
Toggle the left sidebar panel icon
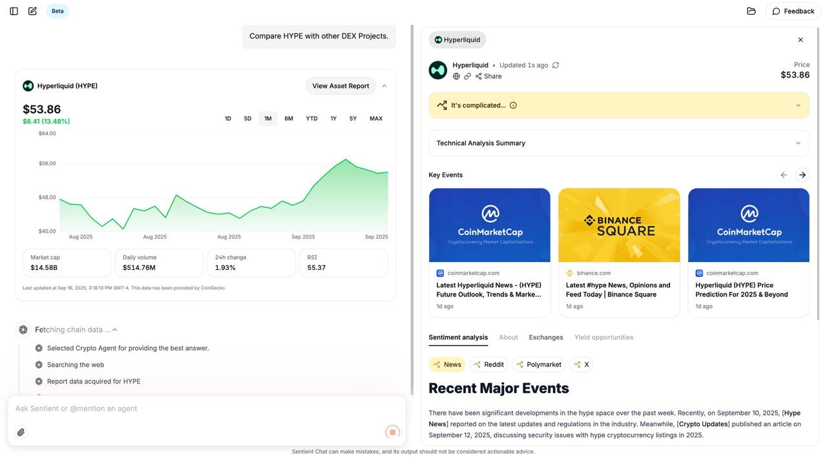[14, 11]
